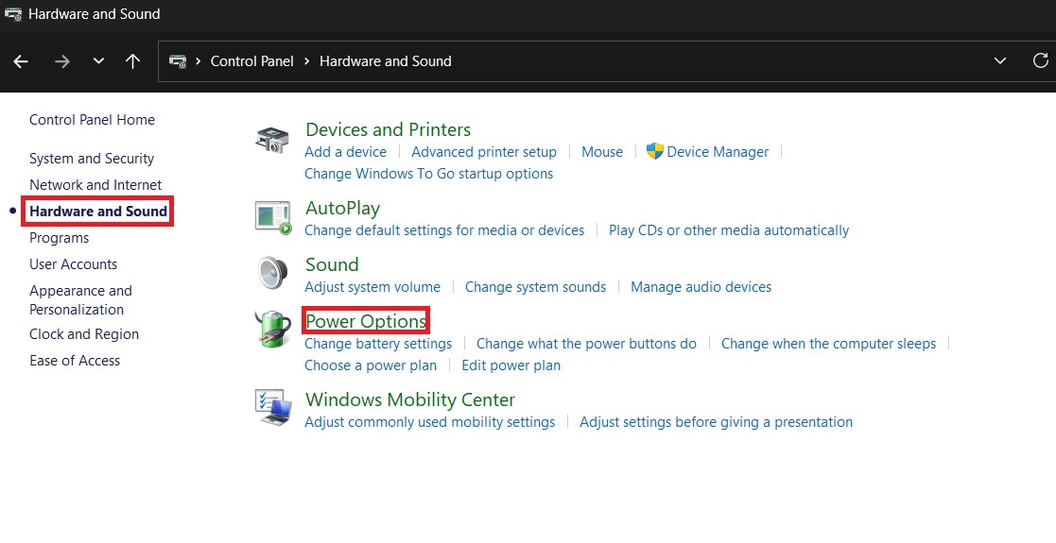Click Change default settings for media or devices

point(444,230)
